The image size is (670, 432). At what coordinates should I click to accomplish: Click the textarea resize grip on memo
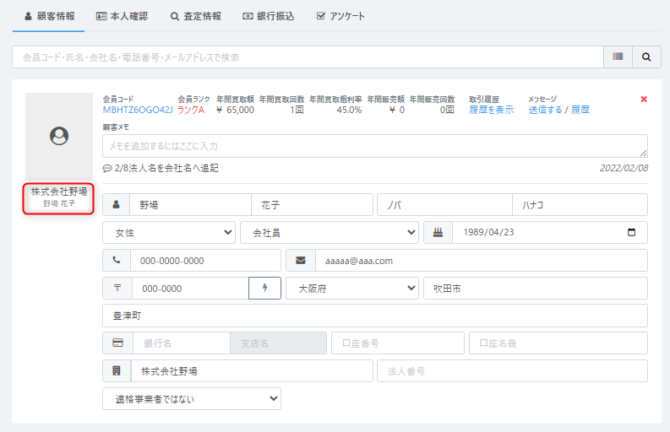(x=644, y=154)
